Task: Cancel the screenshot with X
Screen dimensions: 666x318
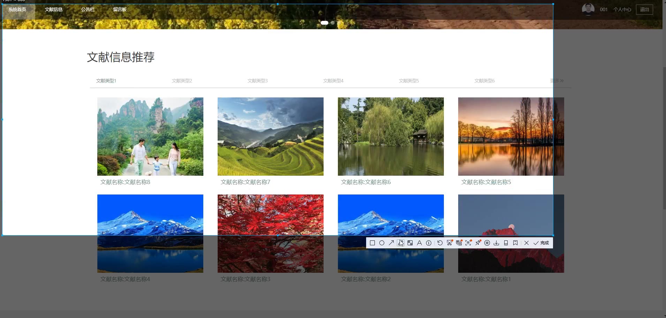Action: [x=527, y=243]
